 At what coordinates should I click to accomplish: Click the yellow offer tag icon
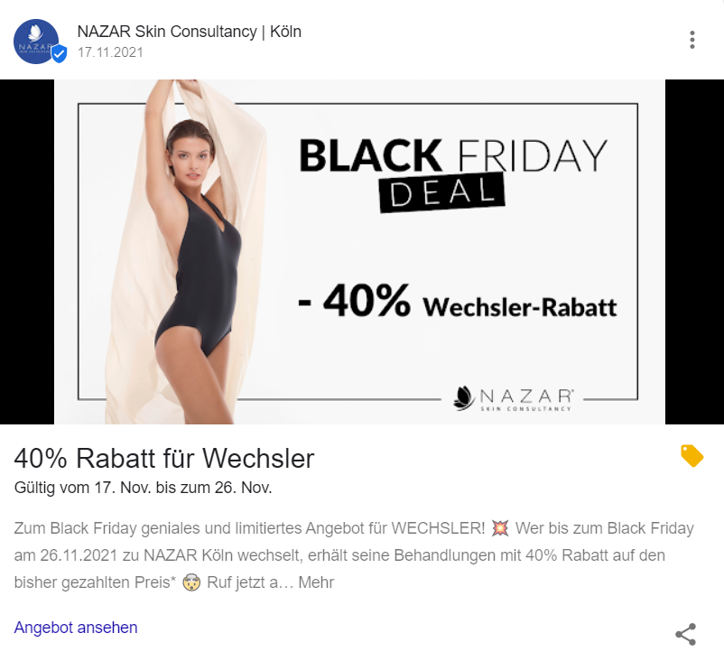[x=692, y=456]
